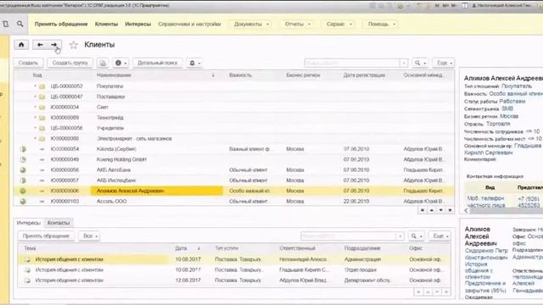Image resolution: width=543 pixels, height=305 pixels.
Task: Click the Создать группу button
Action: (x=70, y=63)
